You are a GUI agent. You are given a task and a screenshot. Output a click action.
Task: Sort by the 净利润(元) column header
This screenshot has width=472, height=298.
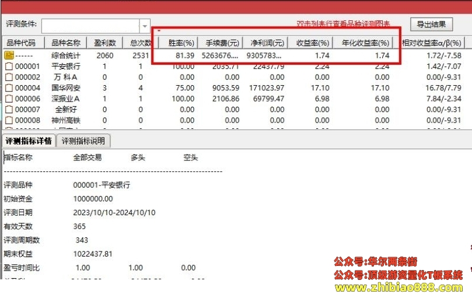pos(265,43)
